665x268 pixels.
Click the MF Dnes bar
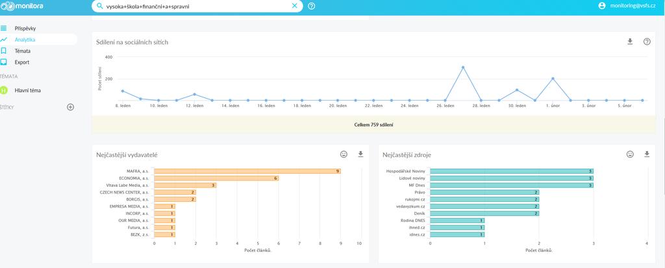(512, 186)
